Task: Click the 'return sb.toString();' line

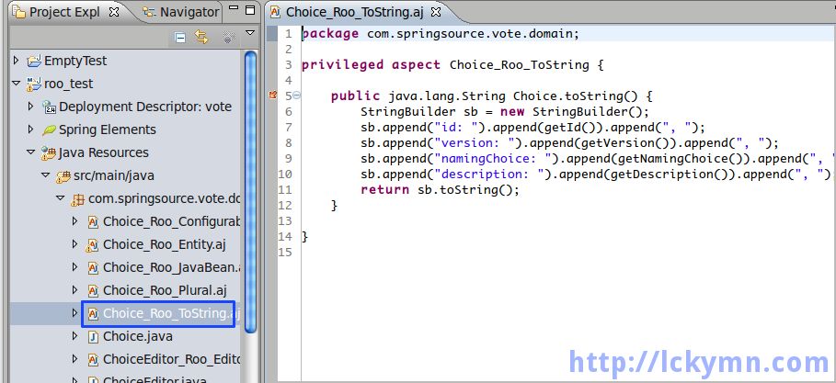Action: 440,189
